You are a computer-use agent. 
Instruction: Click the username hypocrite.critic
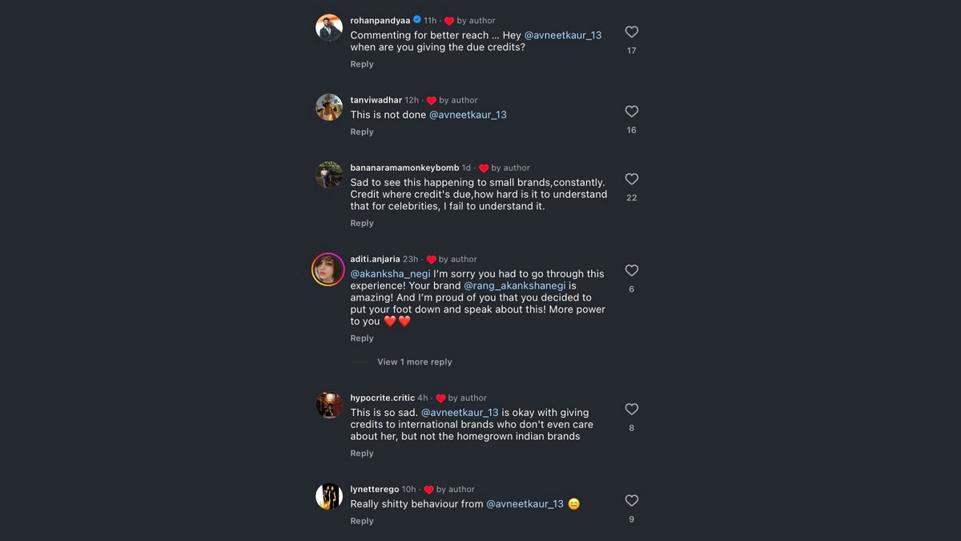coord(382,398)
